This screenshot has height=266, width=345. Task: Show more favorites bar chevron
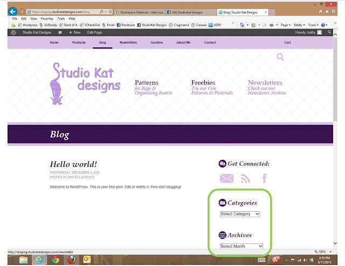pos(233,23)
